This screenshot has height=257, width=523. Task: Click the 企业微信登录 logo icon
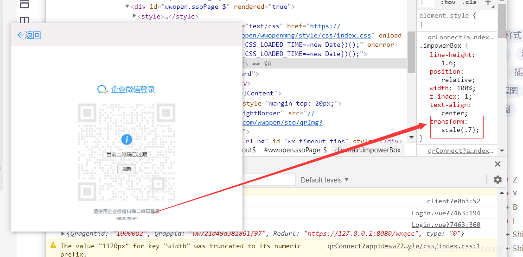[102, 89]
